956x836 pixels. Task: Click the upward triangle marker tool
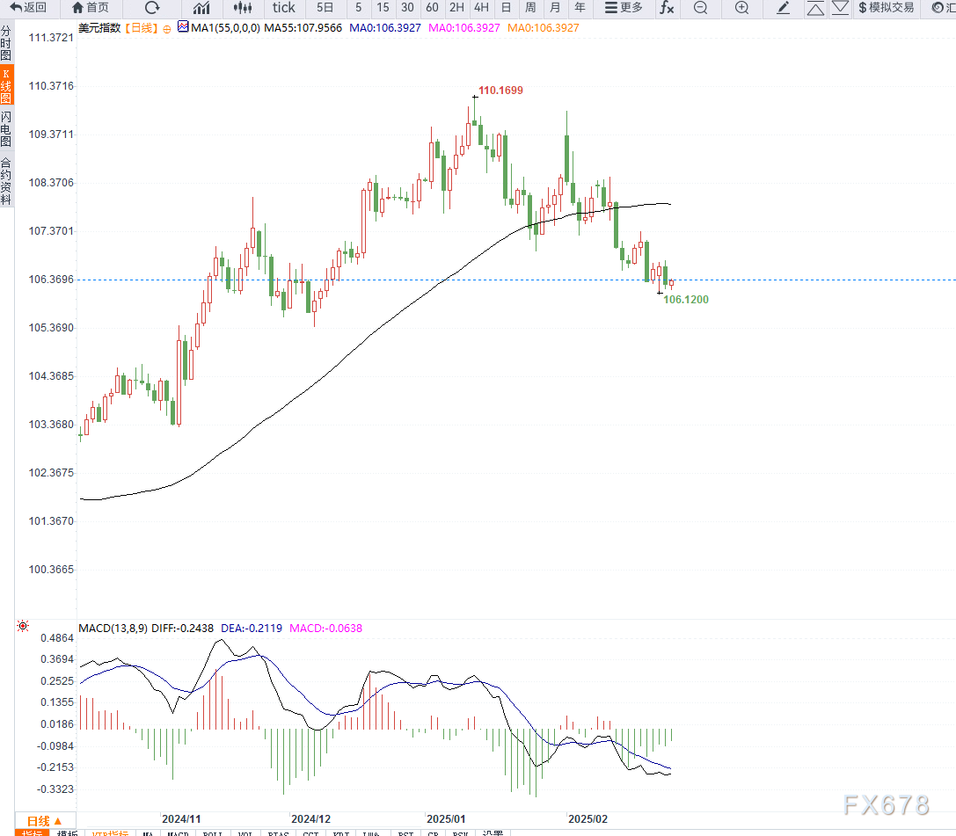tap(816, 8)
